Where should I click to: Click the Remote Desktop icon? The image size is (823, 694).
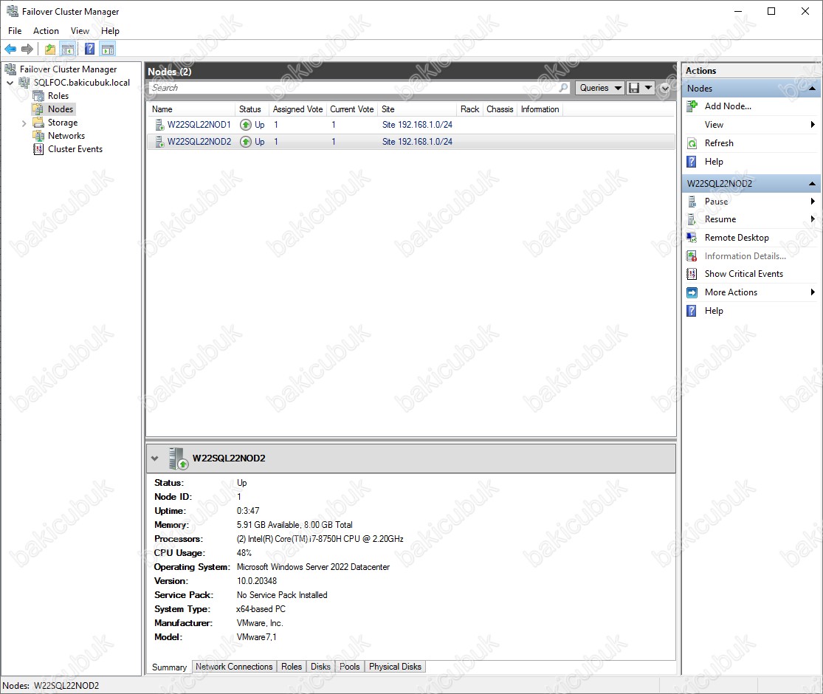pos(692,238)
